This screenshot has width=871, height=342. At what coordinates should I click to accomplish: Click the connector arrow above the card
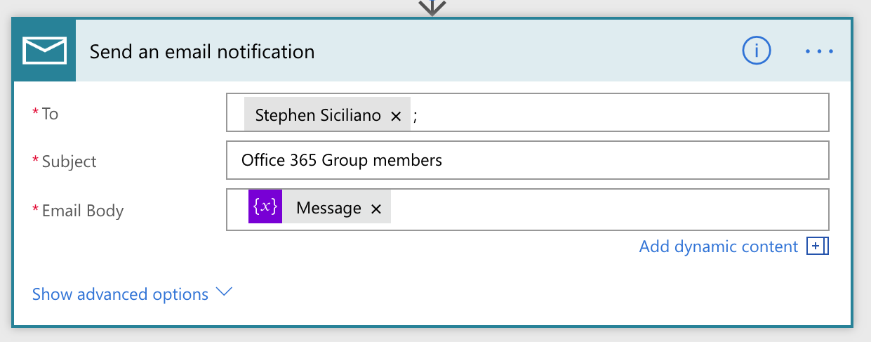pos(432,7)
